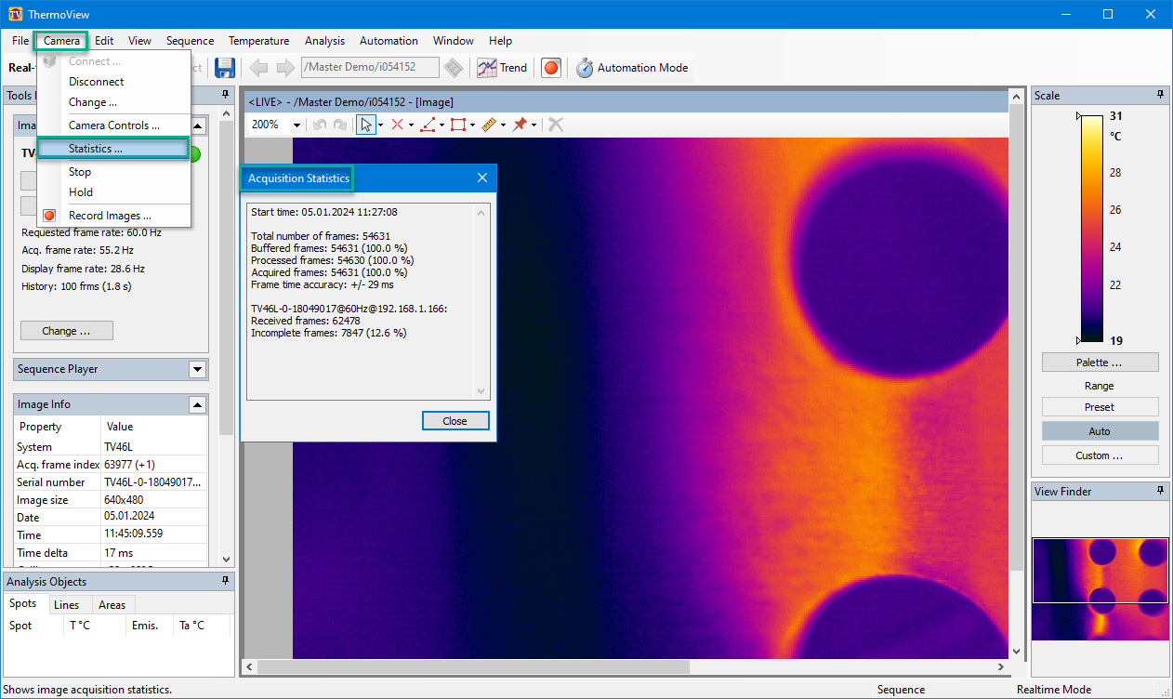1173x699 pixels.
Task: Choose Statistics from the Camera menu
Action: (113, 149)
